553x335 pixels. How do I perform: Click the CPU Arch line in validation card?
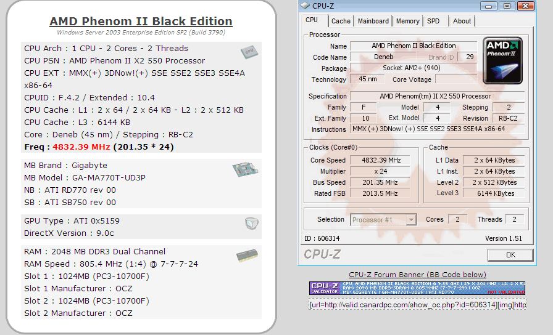[106, 48]
